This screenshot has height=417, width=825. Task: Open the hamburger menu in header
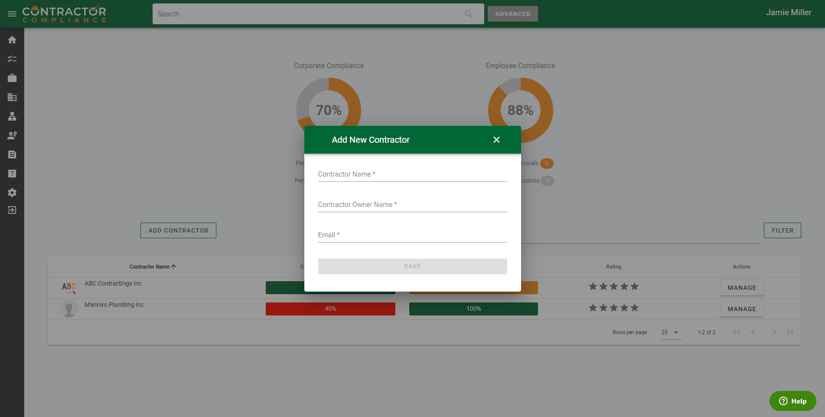[x=12, y=14]
